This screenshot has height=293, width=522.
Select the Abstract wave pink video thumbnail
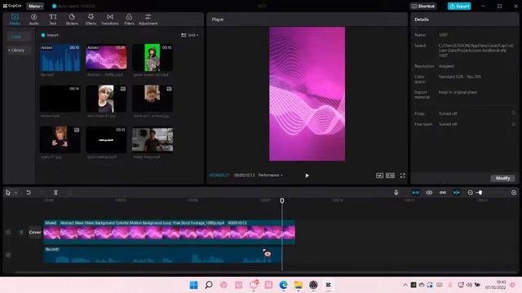tap(106, 58)
